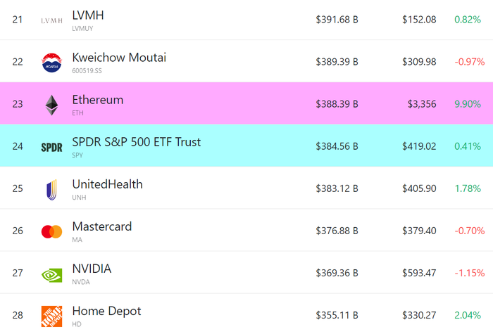Click the ETH ticker symbol text
The image size is (493, 334).
77,113
